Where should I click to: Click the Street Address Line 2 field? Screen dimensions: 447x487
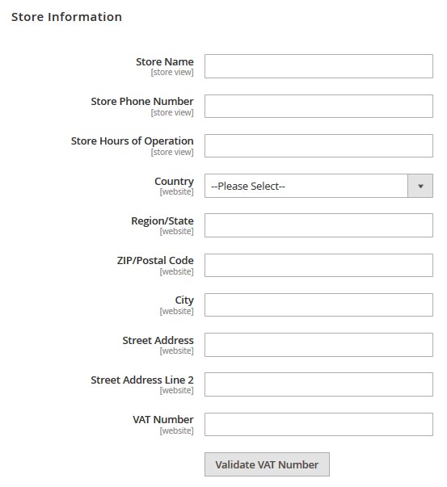[x=318, y=384]
